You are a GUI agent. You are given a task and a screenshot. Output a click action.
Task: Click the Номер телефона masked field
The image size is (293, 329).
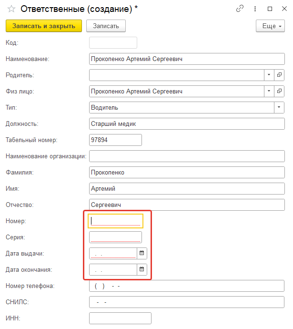click(x=187, y=286)
